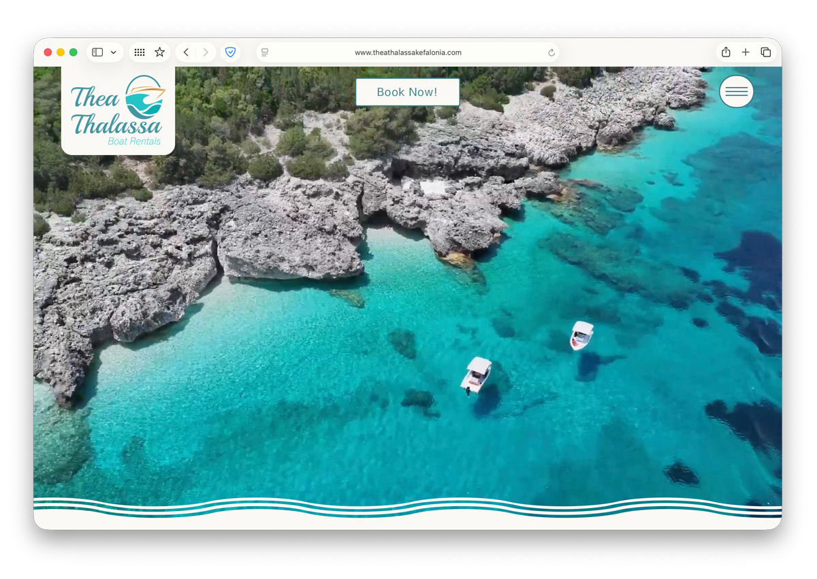Reload the current page
Viewport: 817px width, 579px height.
[x=551, y=52]
